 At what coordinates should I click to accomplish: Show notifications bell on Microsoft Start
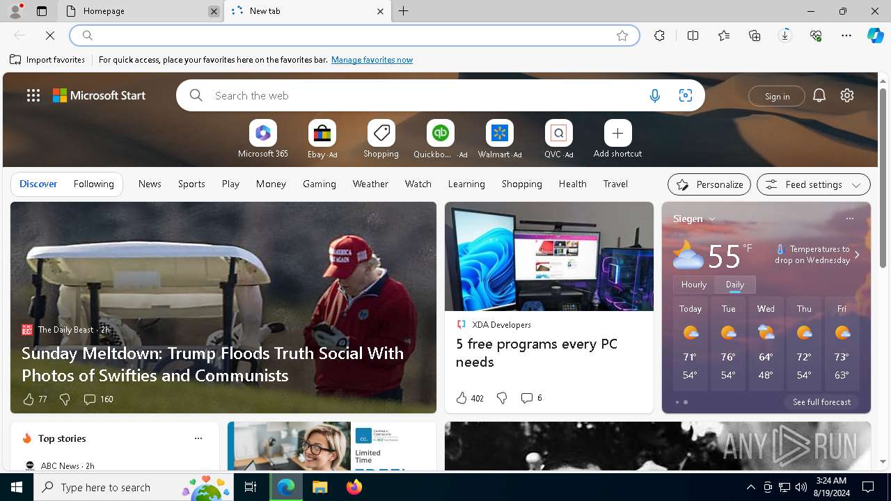[819, 95]
